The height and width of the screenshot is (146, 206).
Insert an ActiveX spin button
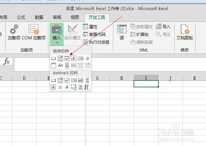pos(53,87)
